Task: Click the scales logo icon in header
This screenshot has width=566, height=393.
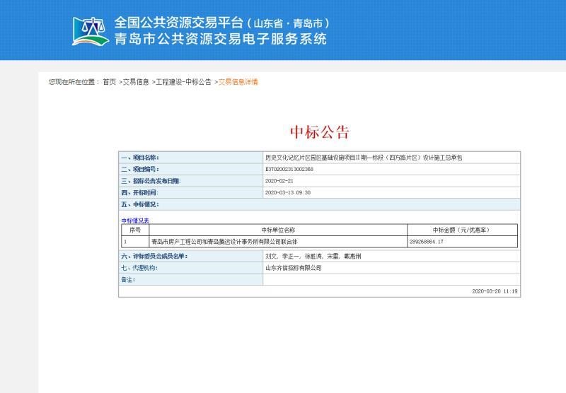Action: [91, 30]
